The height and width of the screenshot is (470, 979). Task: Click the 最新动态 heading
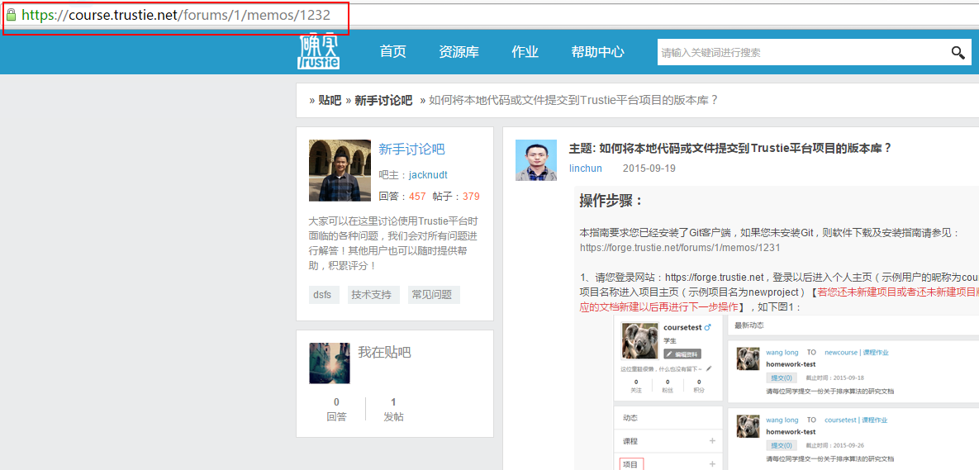pyautogui.click(x=749, y=325)
